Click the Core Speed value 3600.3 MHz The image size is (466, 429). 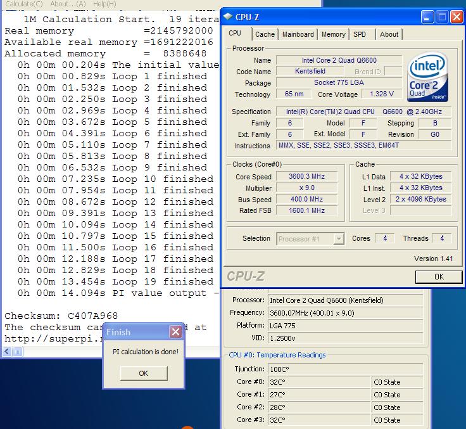coord(306,176)
